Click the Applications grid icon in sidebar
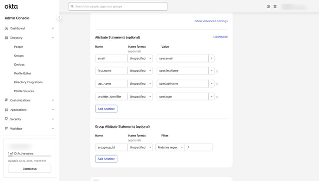Viewport: 319px width, 181px height. pyautogui.click(x=6, y=110)
